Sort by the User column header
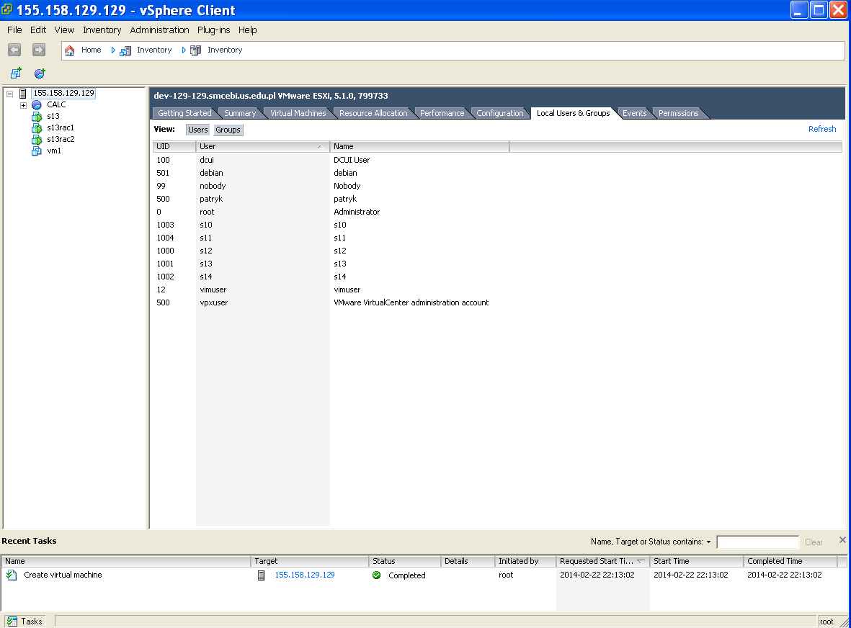Screen dimensions: 851x628 [262, 146]
